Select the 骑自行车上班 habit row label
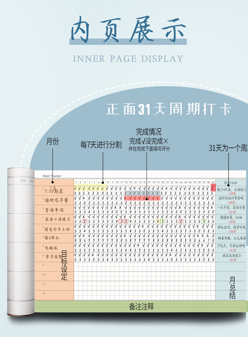 point(57,229)
